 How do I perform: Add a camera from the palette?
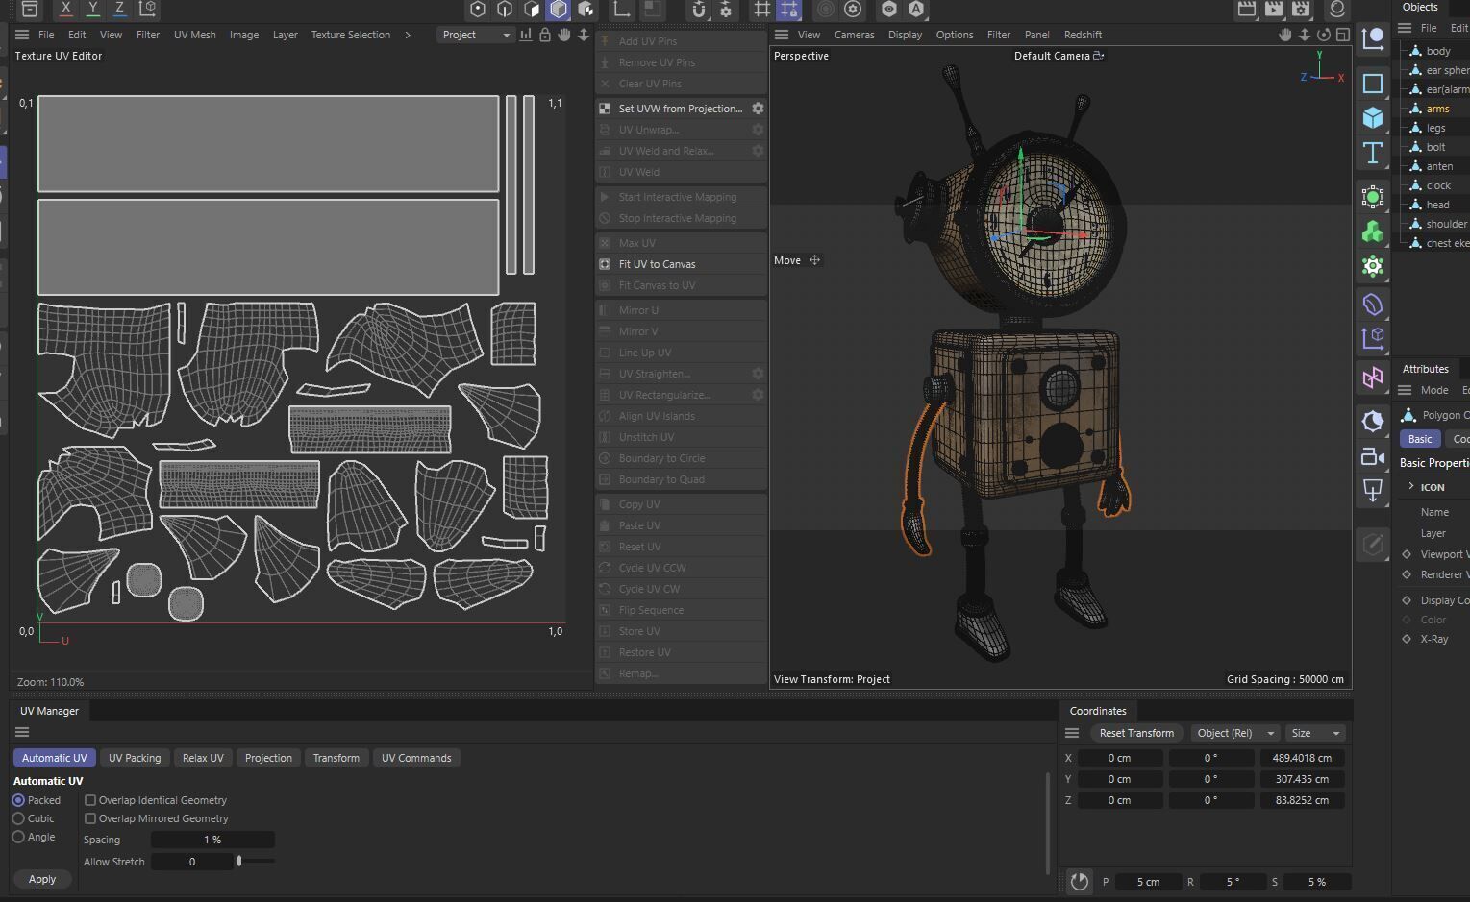click(1373, 456)
